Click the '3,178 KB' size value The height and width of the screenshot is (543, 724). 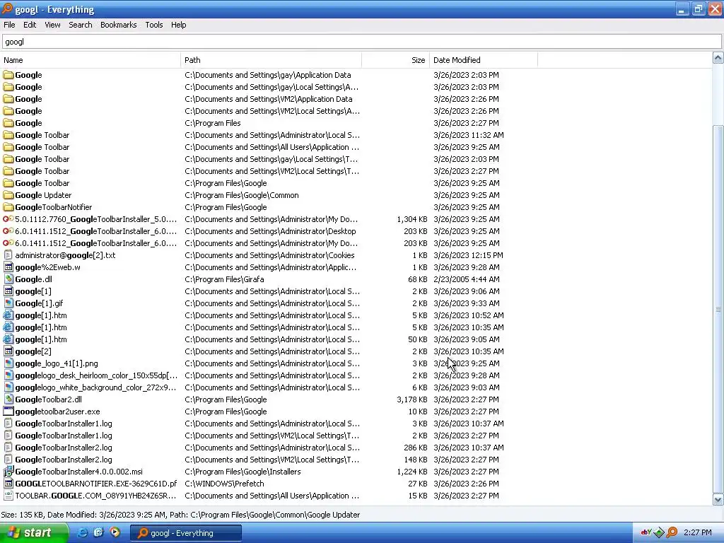tap(412, 399)
